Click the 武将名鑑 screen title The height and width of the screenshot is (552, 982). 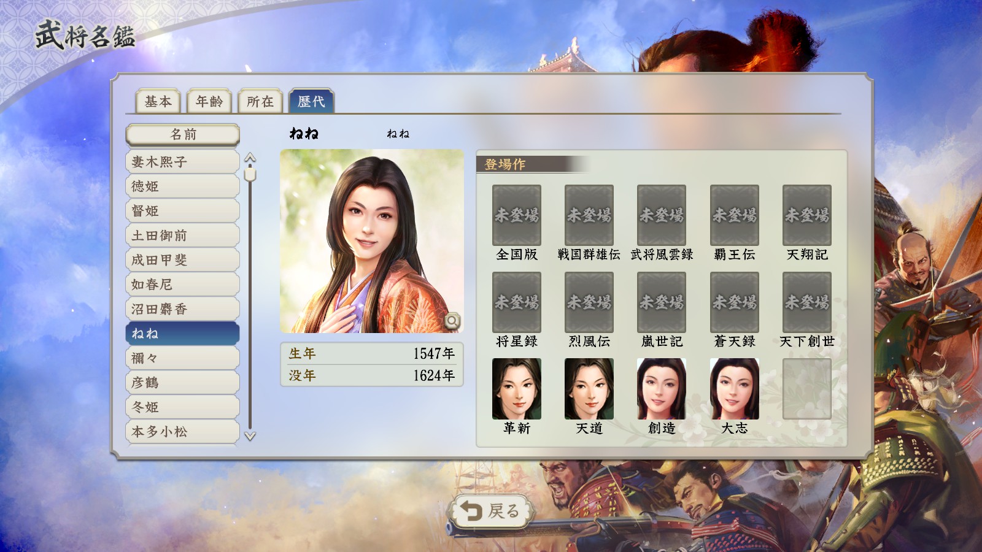(x=85, y=35)
